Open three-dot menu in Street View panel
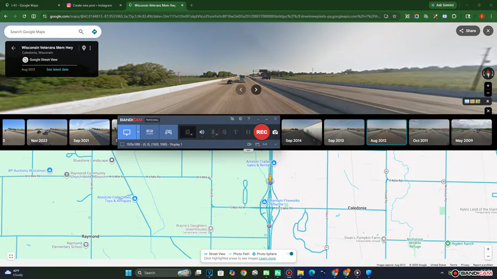497x279 pixels. click(91, 48)
